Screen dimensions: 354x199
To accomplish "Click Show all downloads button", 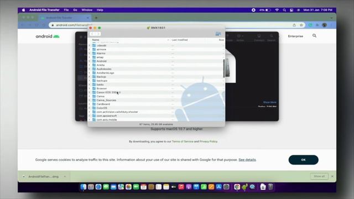I will coord(319,176).
